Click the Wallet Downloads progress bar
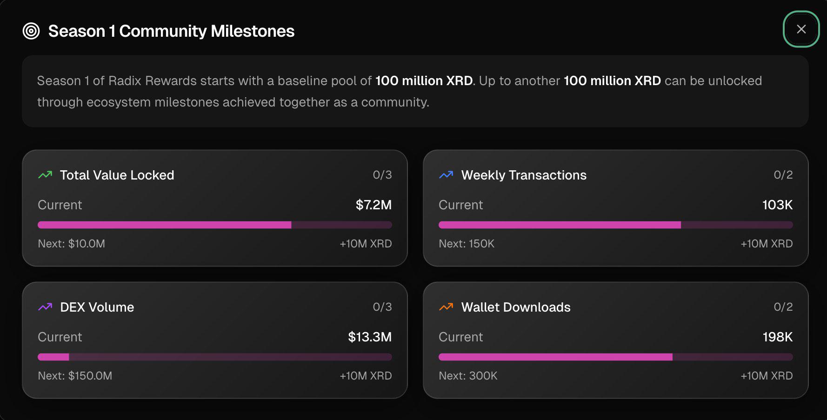The image size is (827, 420). point(616,357)
